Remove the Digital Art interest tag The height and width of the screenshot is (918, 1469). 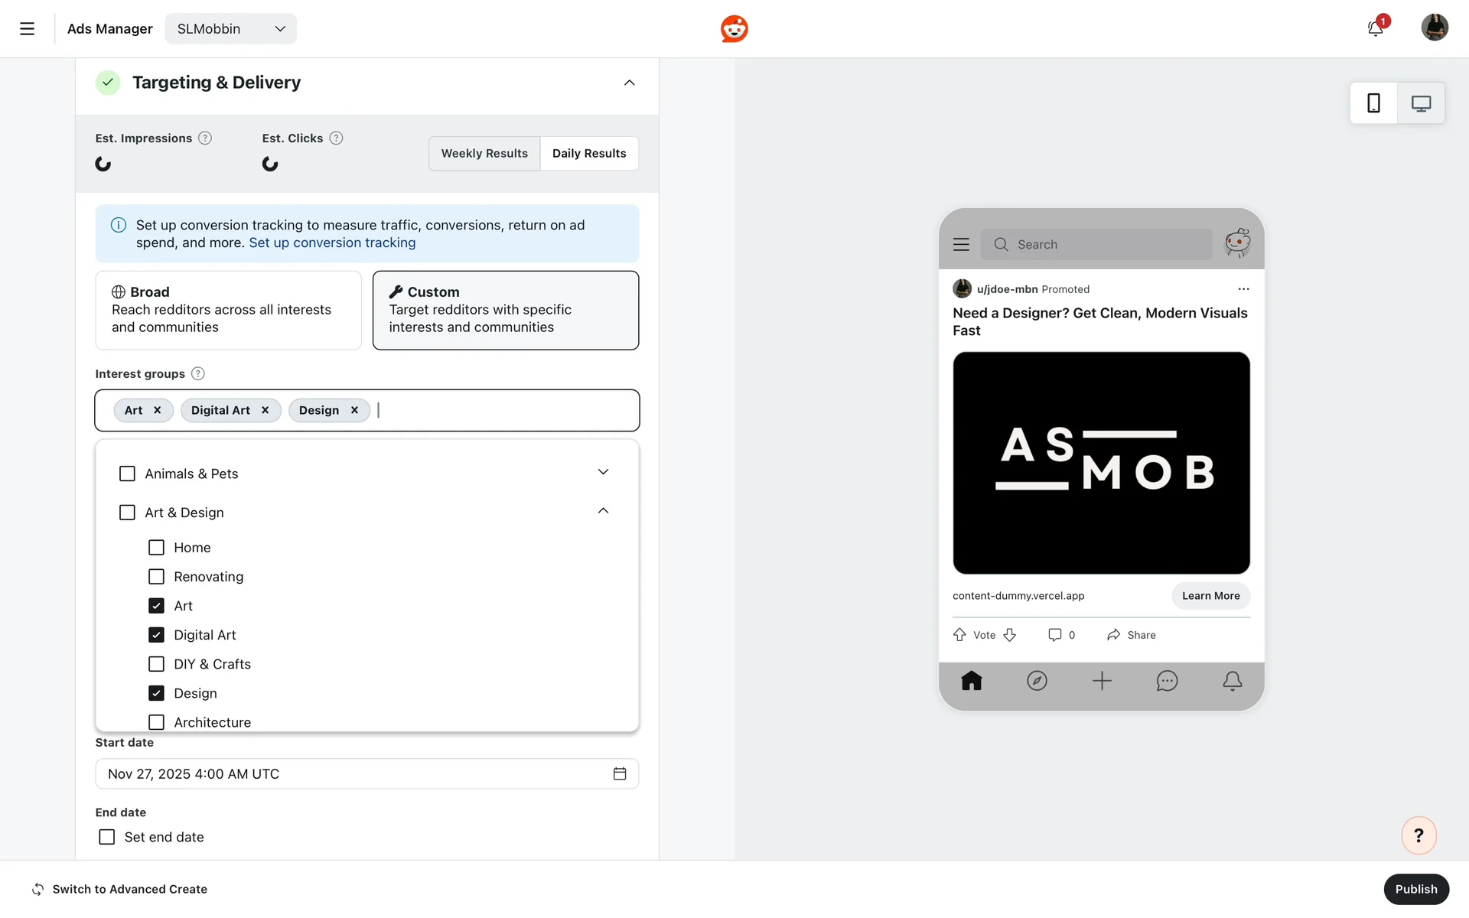[265, 411]
